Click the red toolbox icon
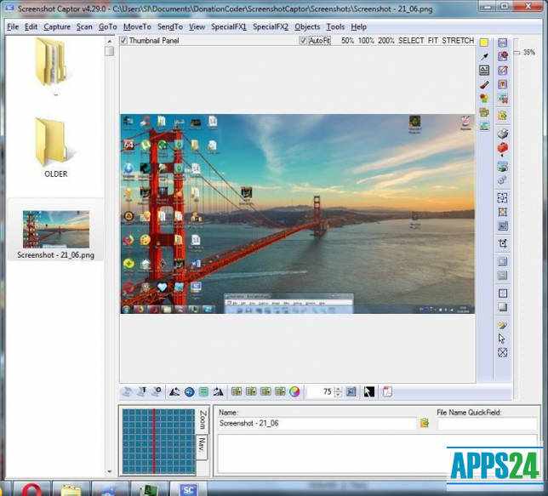This screenshot has width=548, height=496. coord(503,148)
